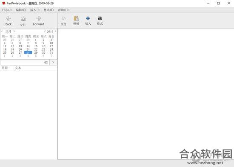
Task: Click the Forward navigation arrow
Action: [x=38, y=18]
